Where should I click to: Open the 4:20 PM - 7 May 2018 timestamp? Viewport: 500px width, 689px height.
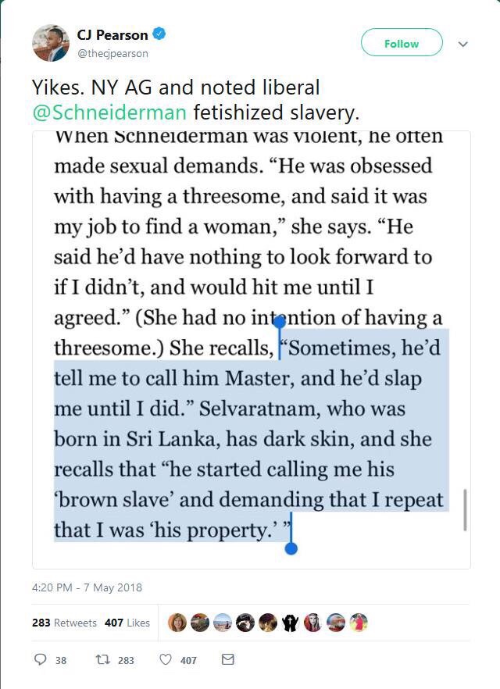[x=87, y=587]
